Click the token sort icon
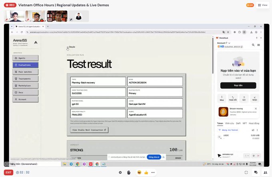 pos(253,130)
